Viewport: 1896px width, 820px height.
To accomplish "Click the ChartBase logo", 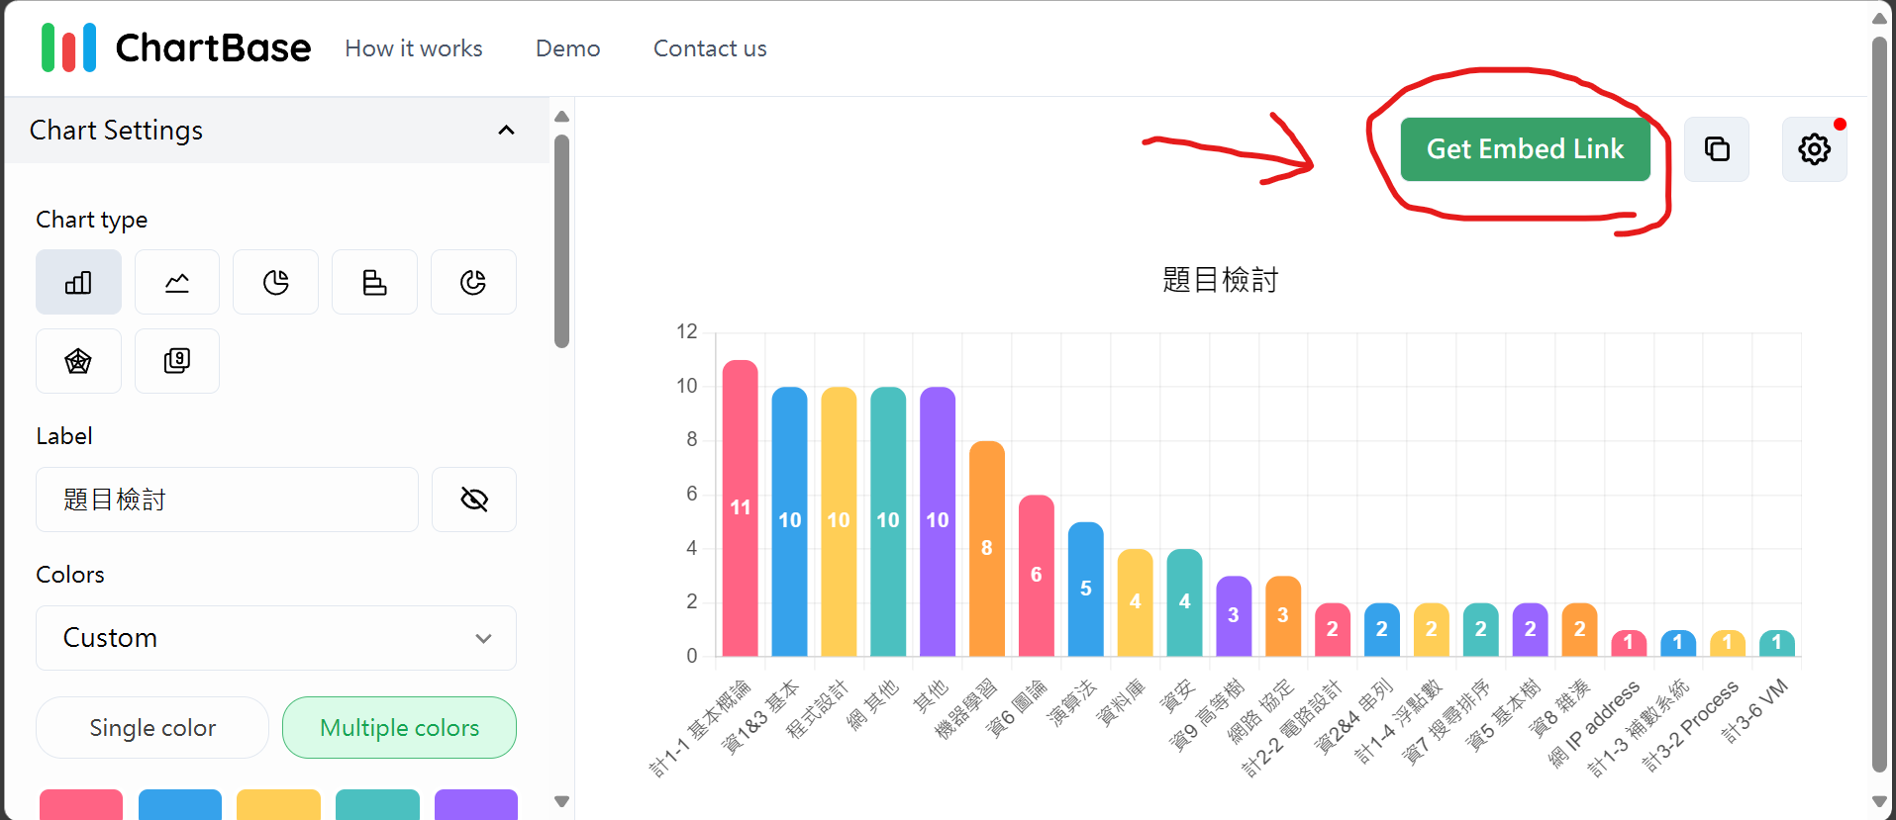I will 176,47.
